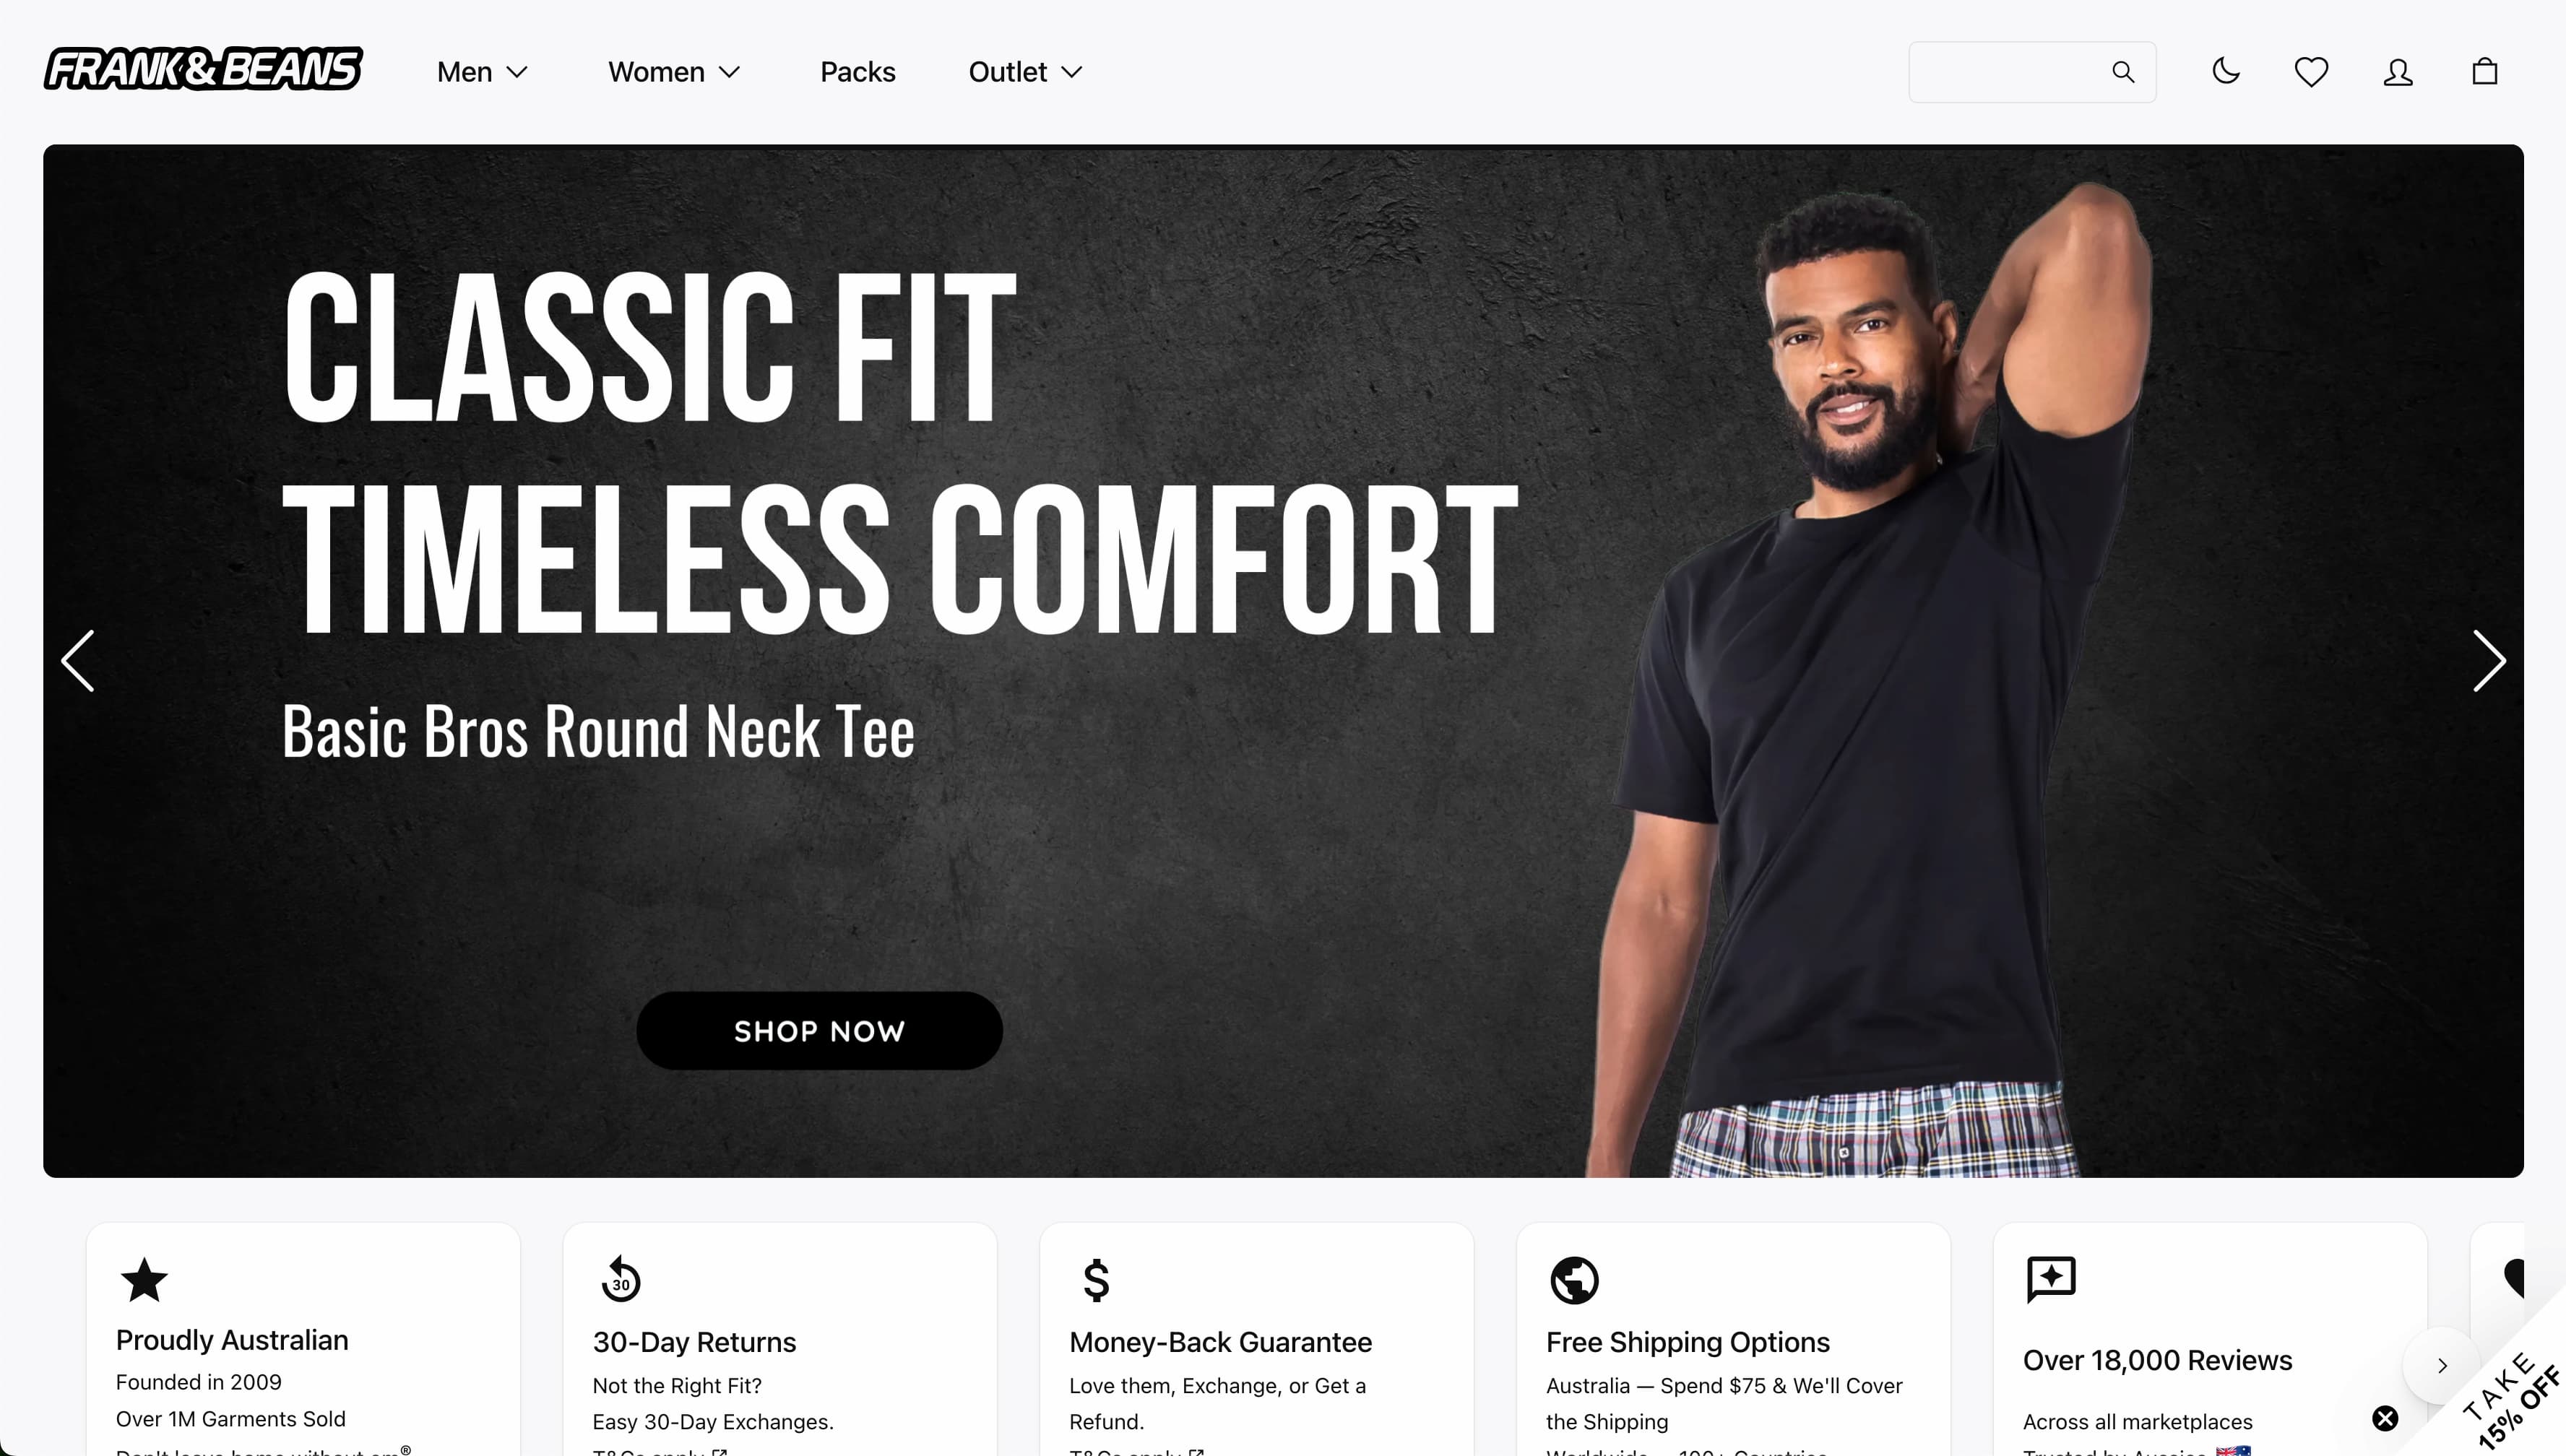This screenshot has height=1456, width=2566.
Task: Click the Frank & Beans logo
Action: 203,69
